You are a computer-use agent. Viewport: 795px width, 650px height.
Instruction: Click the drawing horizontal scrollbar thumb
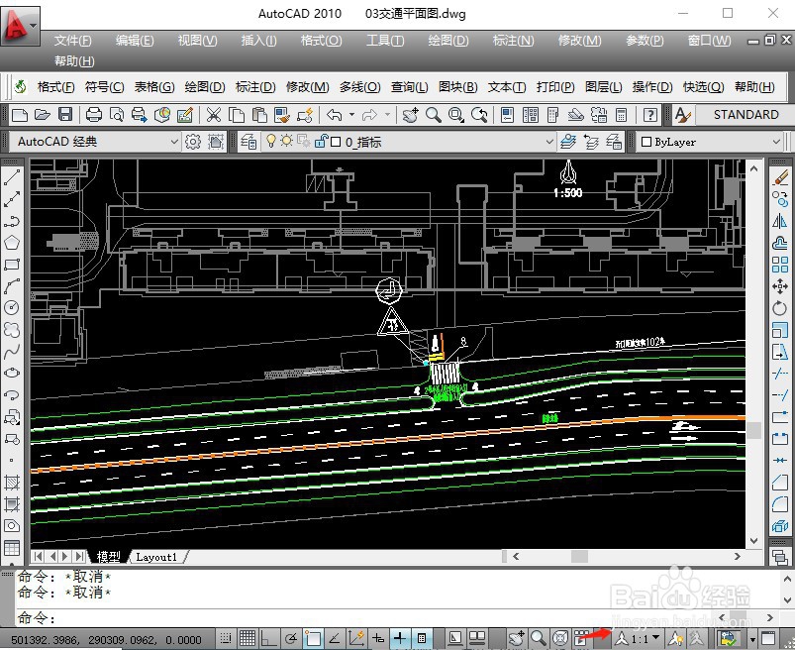pos(579,557)
